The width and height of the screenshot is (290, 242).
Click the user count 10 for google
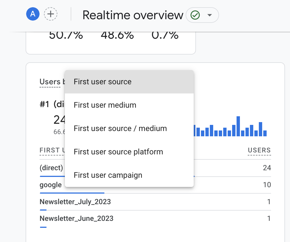pyautogui.click(x=267, y=185)
